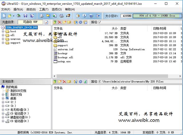Screen dimensions: 183x135
Task: Click the New file toolbar icon
Action: [4, 16]
